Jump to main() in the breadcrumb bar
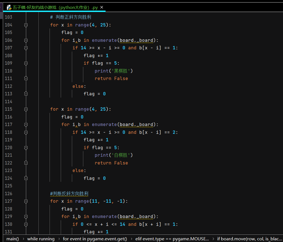 [13, 239]
